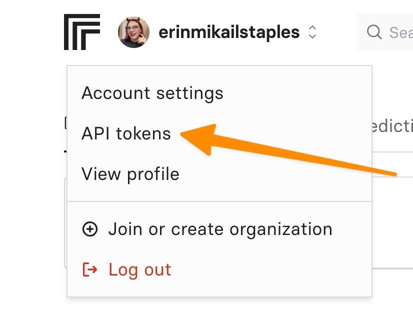Click the erinmikailstaples username label
The height and width of the screenshot is (314, 413).
229,32
